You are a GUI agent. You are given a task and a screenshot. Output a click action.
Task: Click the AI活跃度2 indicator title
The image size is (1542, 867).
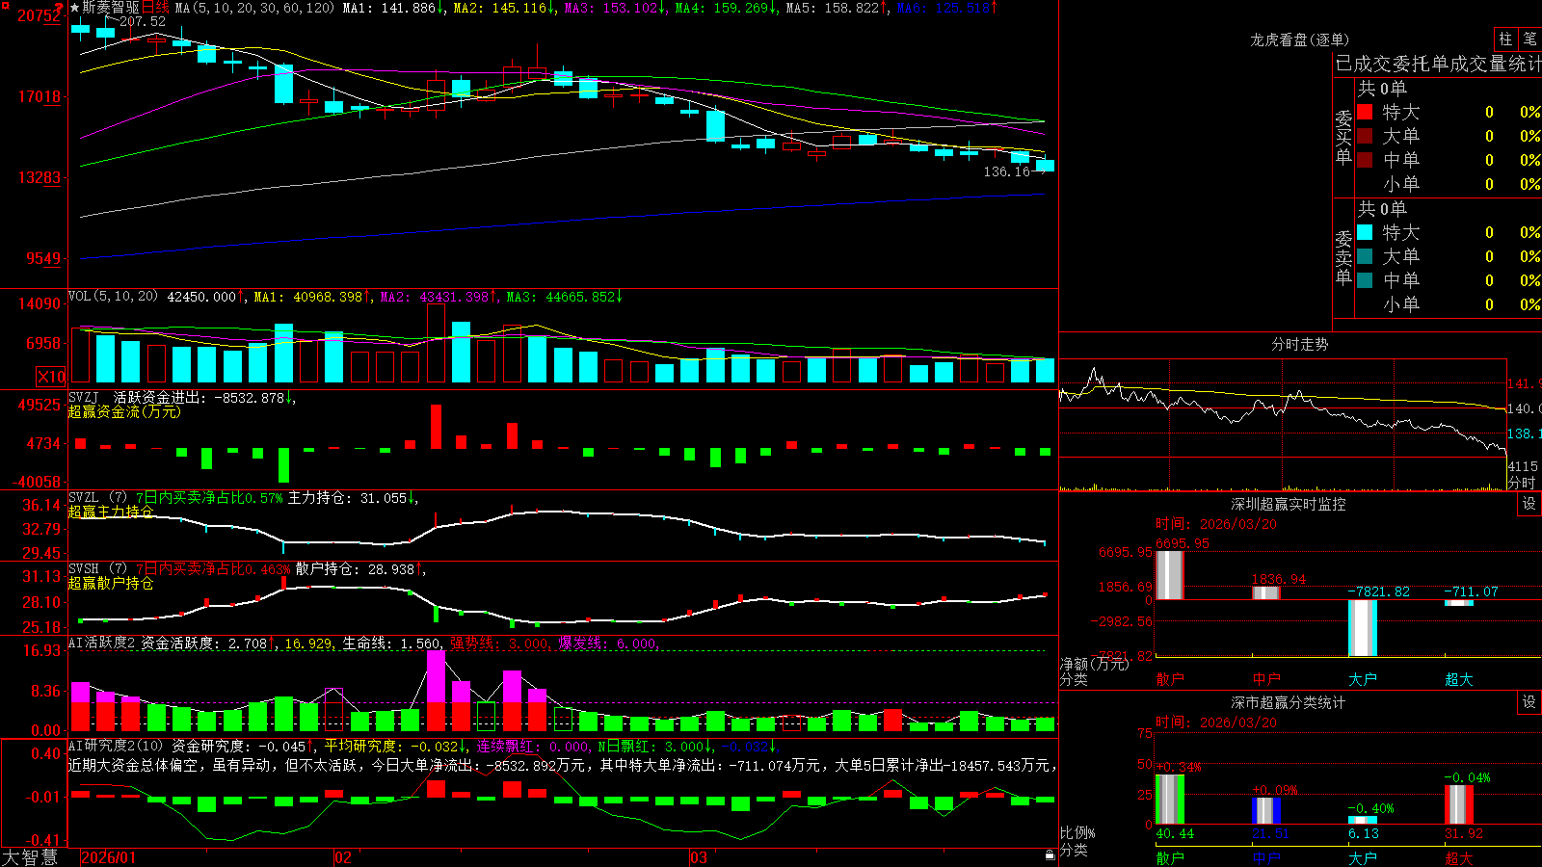pos(102,643)
